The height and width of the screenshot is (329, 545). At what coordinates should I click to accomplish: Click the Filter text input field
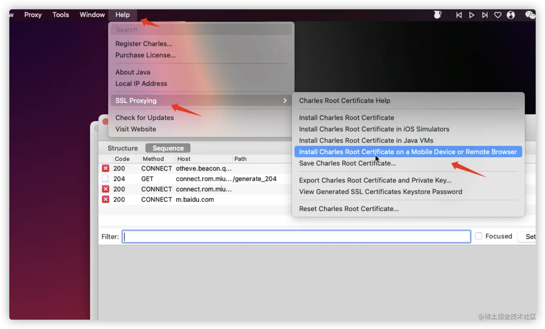296,236
